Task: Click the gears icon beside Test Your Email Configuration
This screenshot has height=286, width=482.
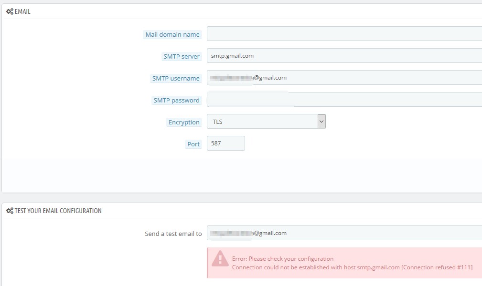Action: pyautogui.click(x=10, y=211)
